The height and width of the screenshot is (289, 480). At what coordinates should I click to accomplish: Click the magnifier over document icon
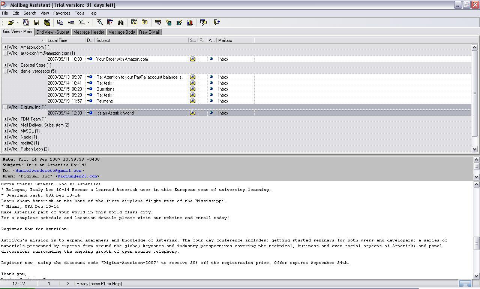coord(99,22)
